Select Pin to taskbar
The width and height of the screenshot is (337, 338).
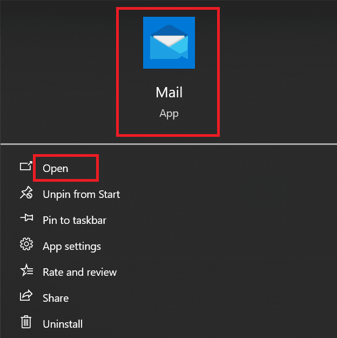click(x=75, y=220)
